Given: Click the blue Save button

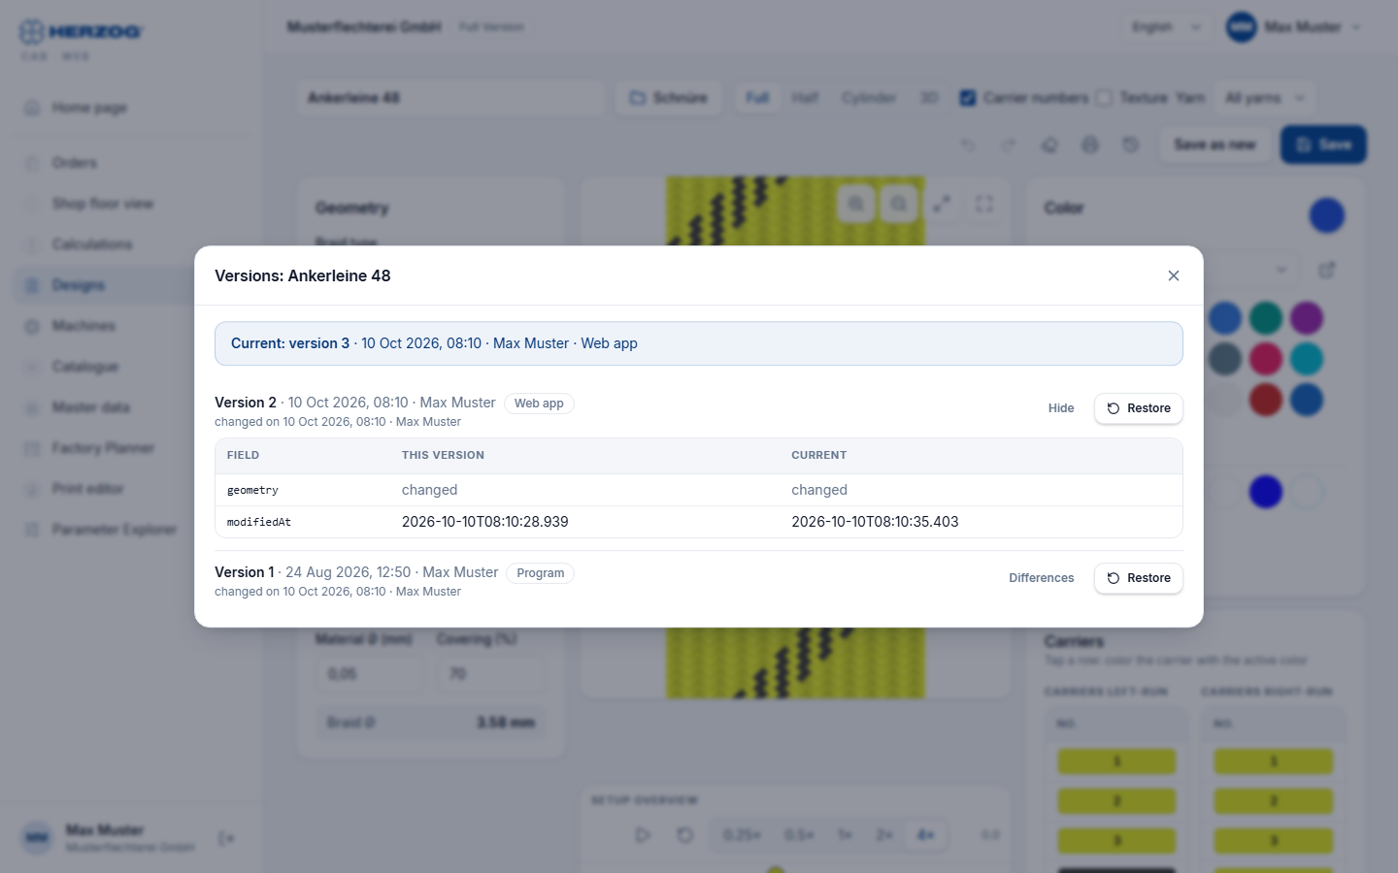Looking at the screenshot, I should (1323, 145).
